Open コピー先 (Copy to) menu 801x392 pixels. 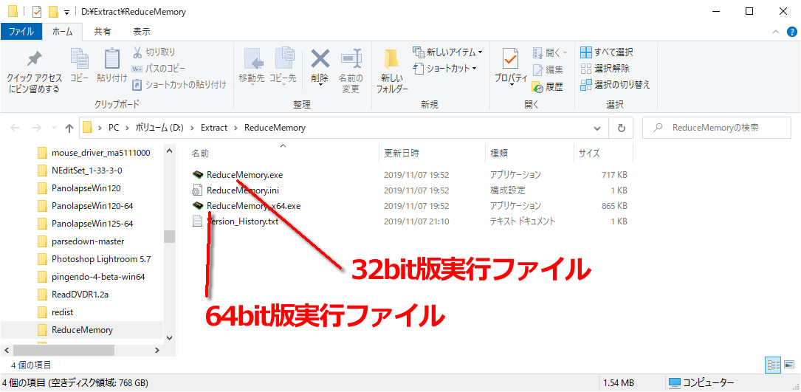(283, 66)
